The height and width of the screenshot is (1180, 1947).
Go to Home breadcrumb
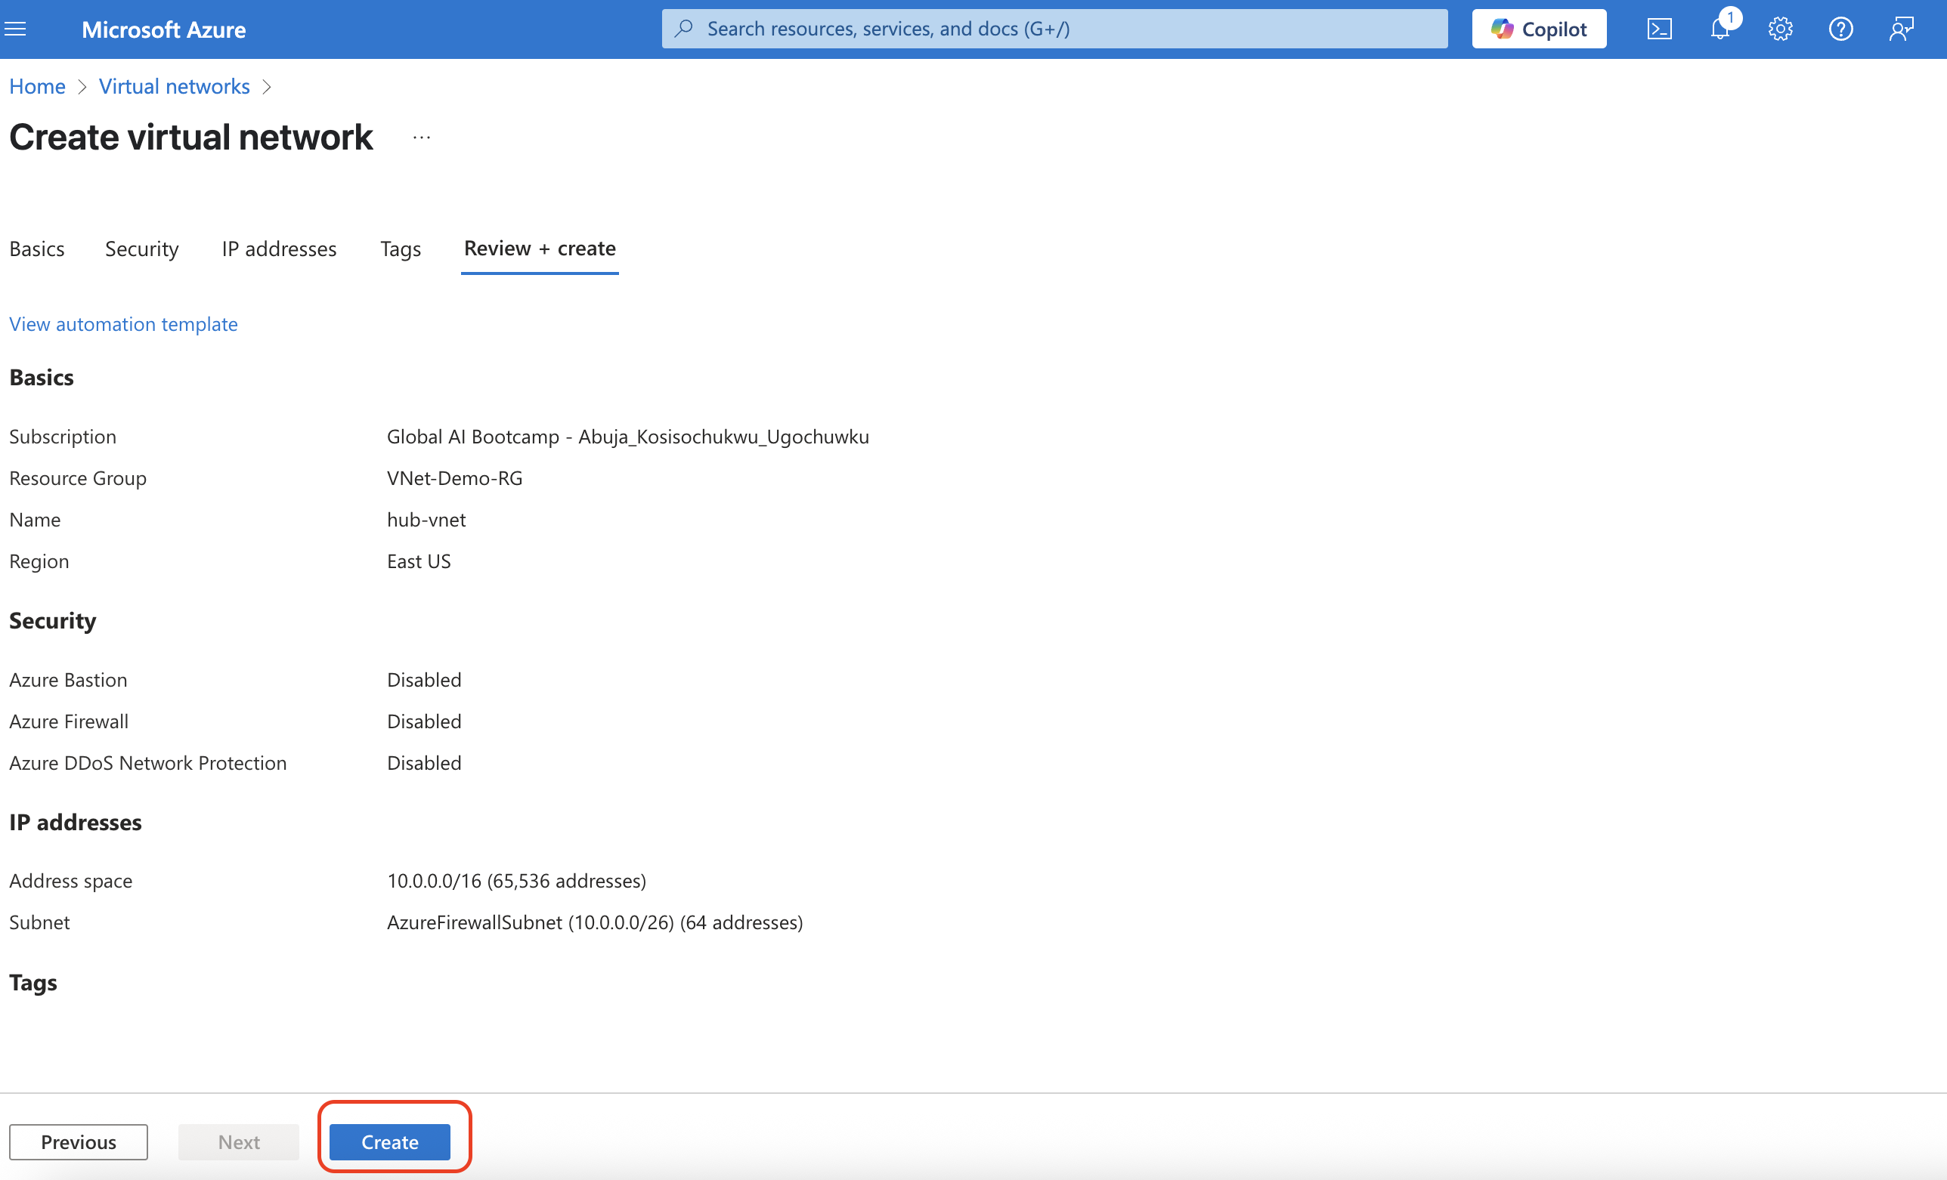[x=37, y=86]
